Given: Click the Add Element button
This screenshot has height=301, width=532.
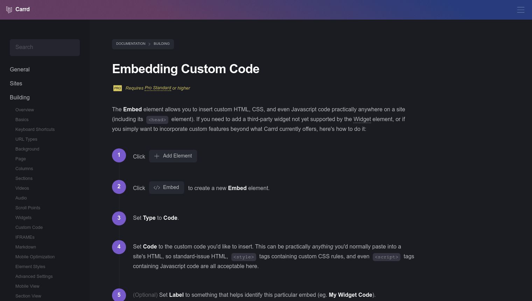Looking at the screenshot, I should pos(173,156).
